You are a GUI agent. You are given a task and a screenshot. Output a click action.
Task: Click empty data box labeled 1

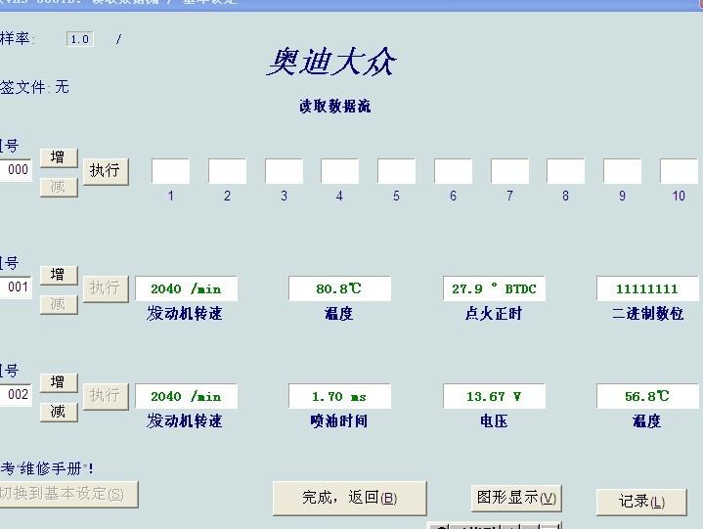[x=170, y=171]
